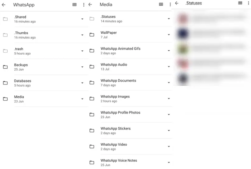
Task: Open the .Thumbs folder icon
Action: [x=5, y=35]
